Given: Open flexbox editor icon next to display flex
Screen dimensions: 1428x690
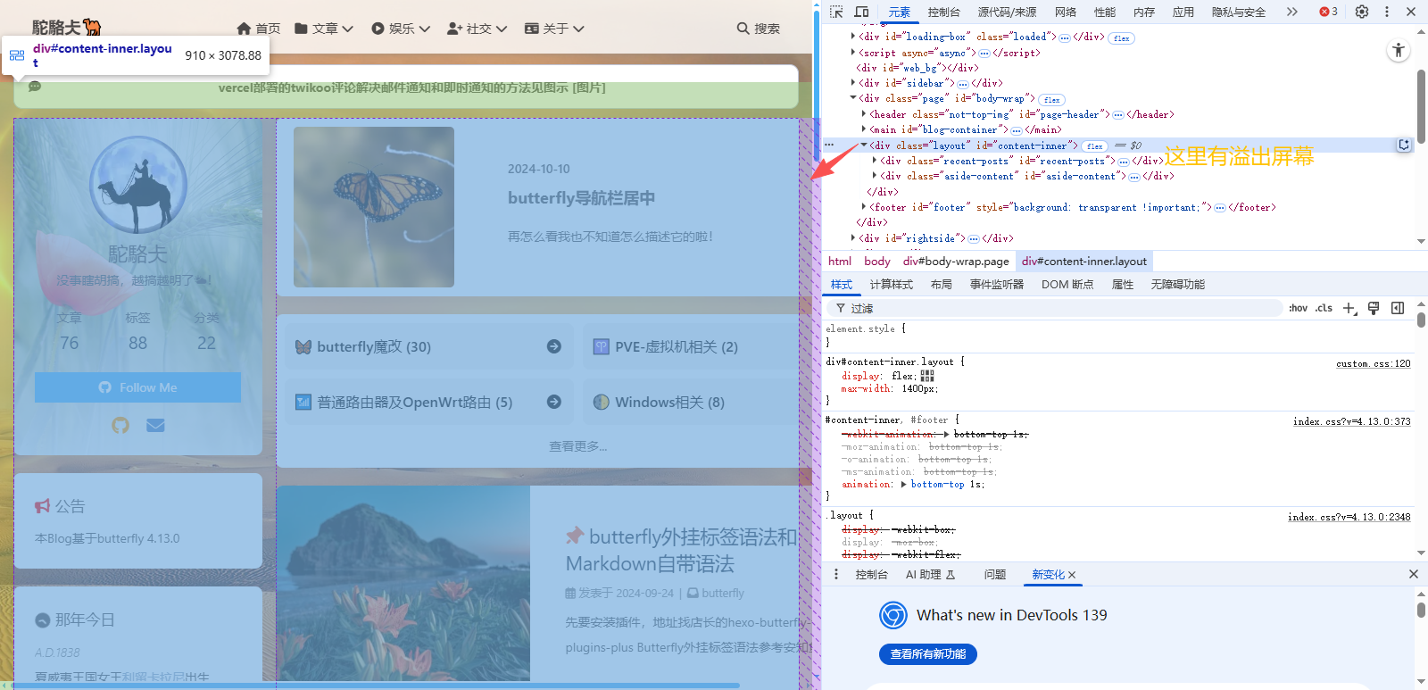Looking at the screenshot, I should click(927, 376).
